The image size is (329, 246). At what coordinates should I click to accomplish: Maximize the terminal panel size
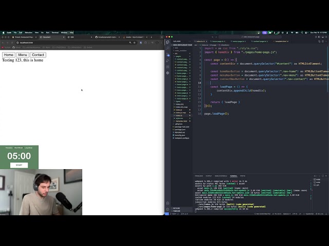323,176
